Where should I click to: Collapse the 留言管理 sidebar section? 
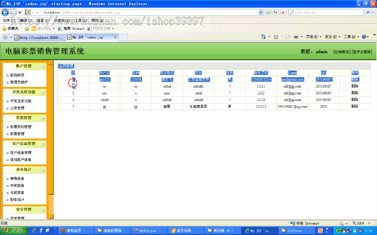point(43,210)
